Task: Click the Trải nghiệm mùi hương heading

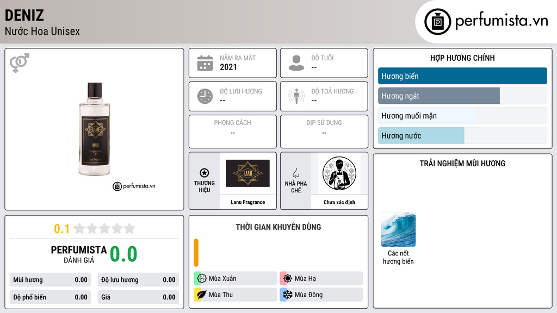Action: (462, 163)
